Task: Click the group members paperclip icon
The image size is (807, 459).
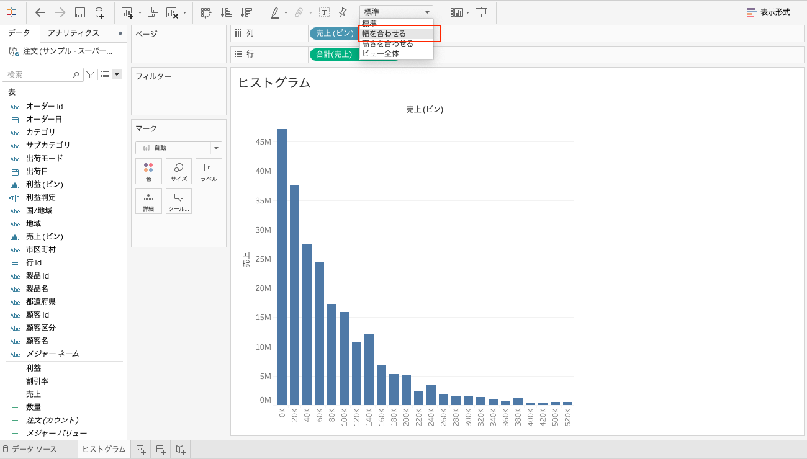Action: pos(299,12)
